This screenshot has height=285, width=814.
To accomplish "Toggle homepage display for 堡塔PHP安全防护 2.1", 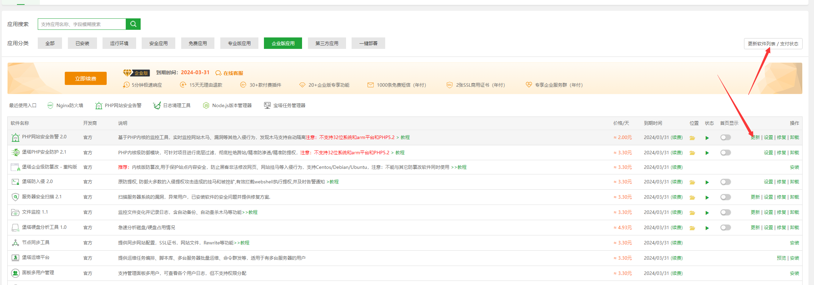I will (x=725, y=153).
